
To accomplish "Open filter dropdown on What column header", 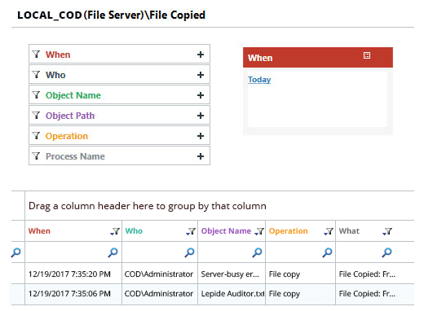I will point(387,231).
